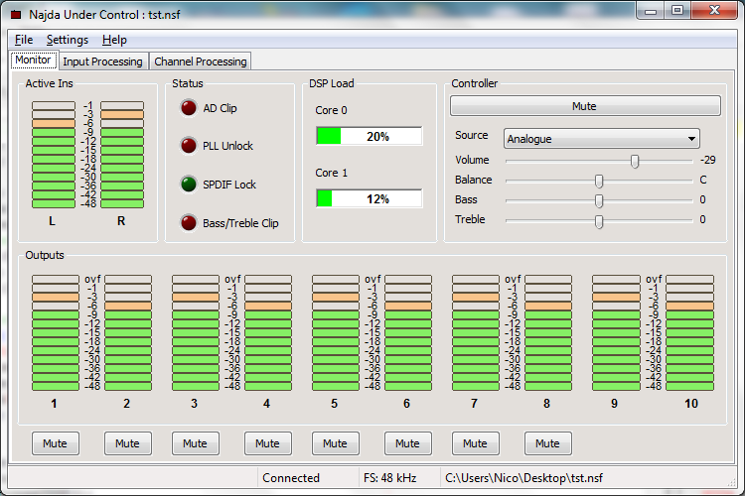This screenshot has width=745, height=496.
Task: Click the Balance value C
Action: (703, 180)
